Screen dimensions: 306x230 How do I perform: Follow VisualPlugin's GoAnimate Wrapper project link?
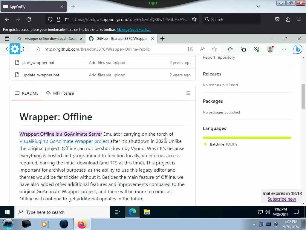(64, 141)
